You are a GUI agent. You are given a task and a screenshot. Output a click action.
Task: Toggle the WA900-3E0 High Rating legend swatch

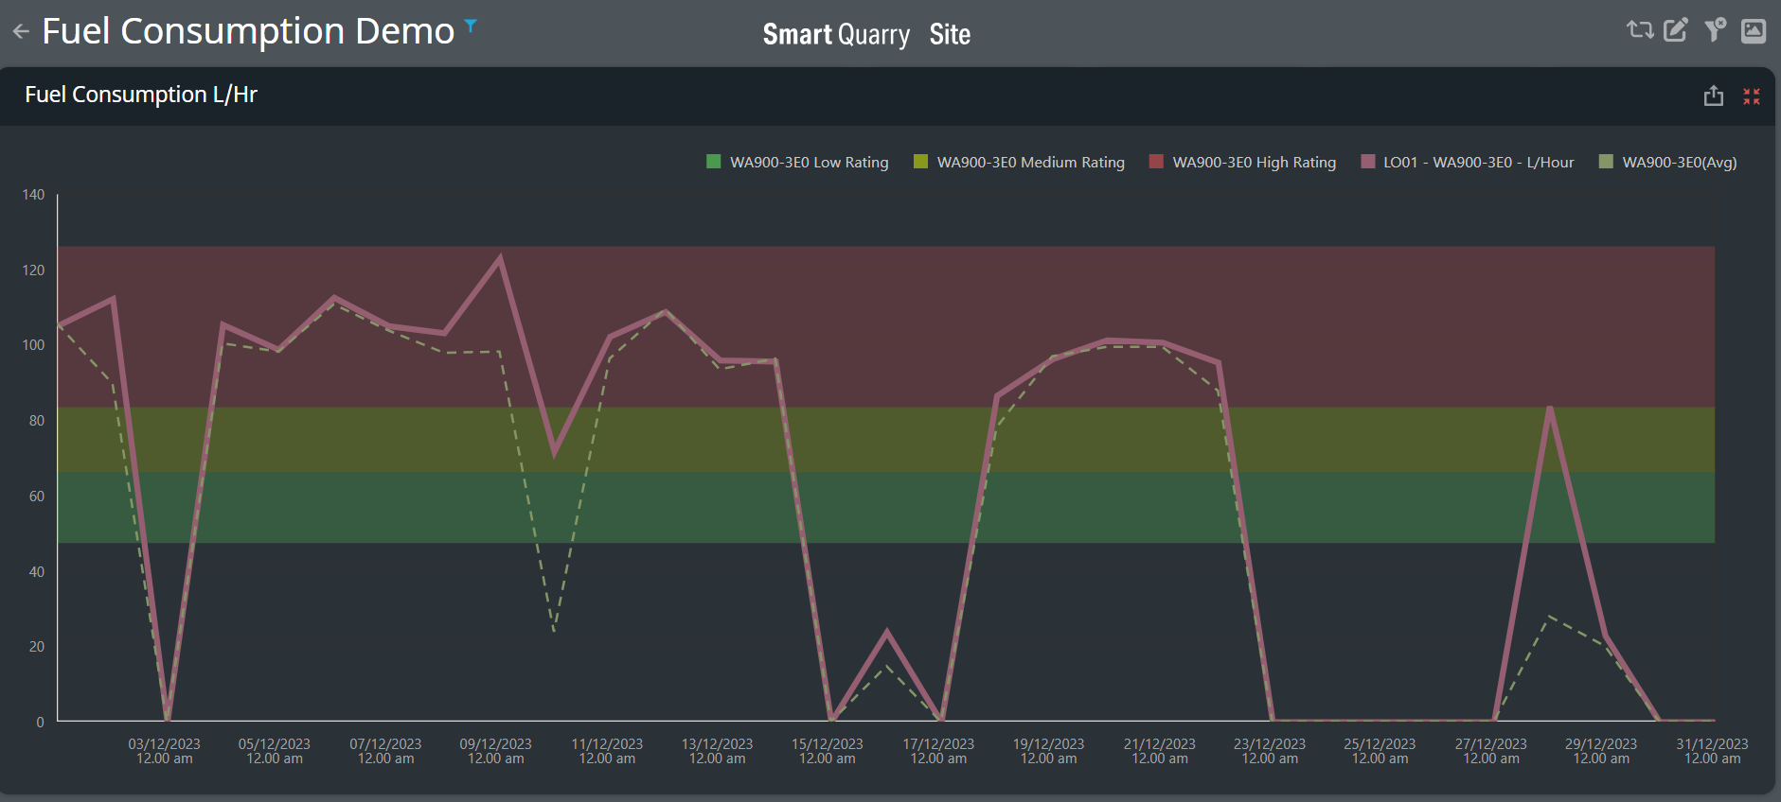(x=1156, y=162)
